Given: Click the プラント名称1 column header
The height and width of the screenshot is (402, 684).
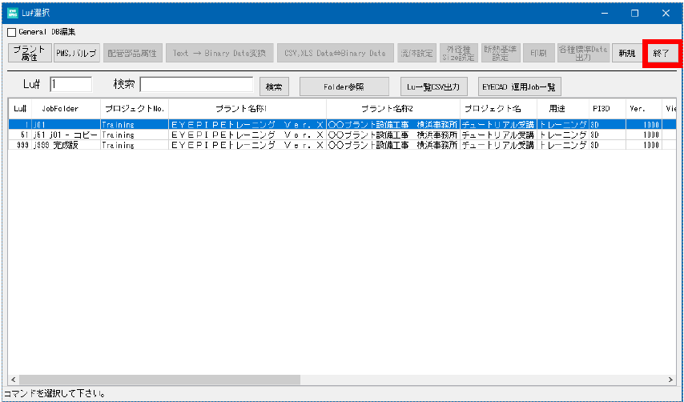Looking at the screenshot, I should [247, 109].
